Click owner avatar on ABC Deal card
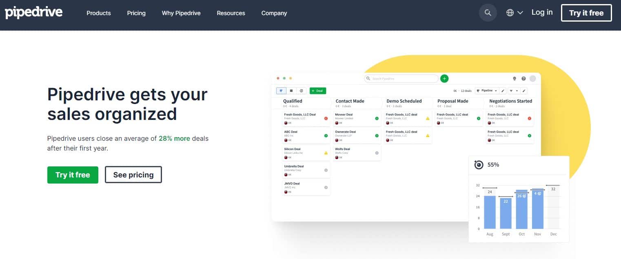This screenshot has height=259, width=621. (286, 140)
